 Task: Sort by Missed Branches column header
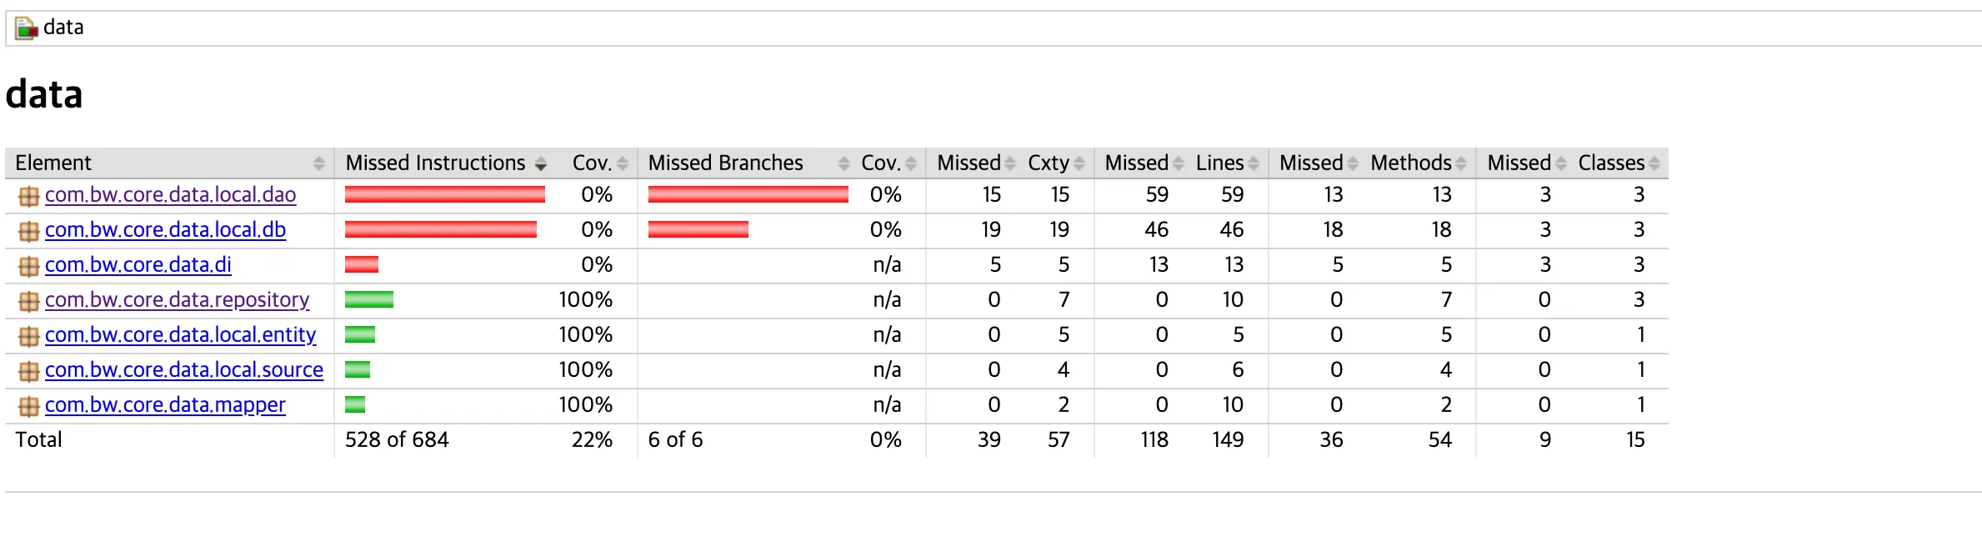[x=748, y=163]
